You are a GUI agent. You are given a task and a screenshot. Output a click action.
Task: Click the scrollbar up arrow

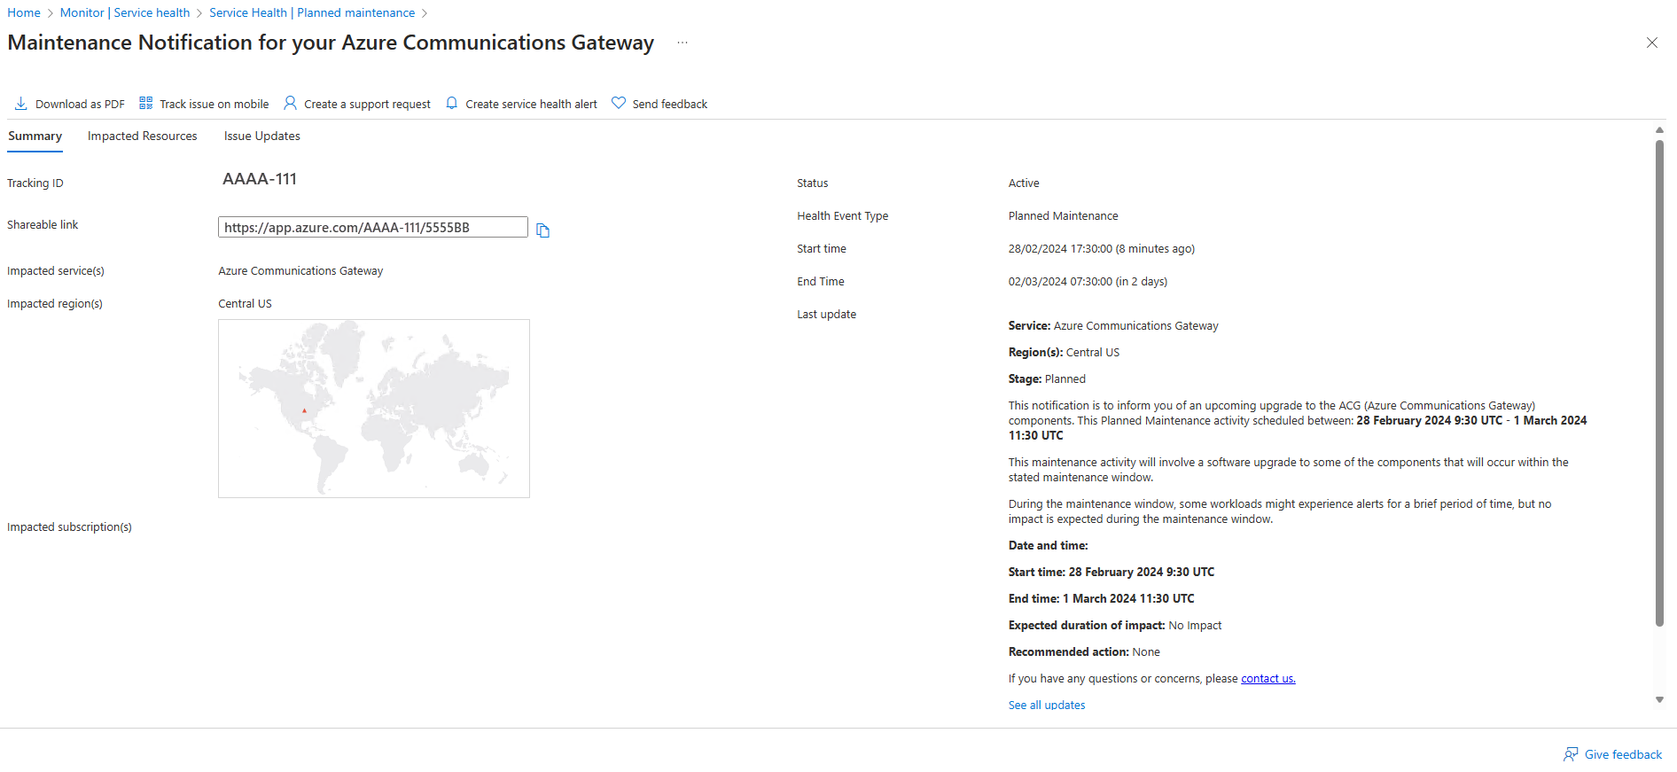1660,130
